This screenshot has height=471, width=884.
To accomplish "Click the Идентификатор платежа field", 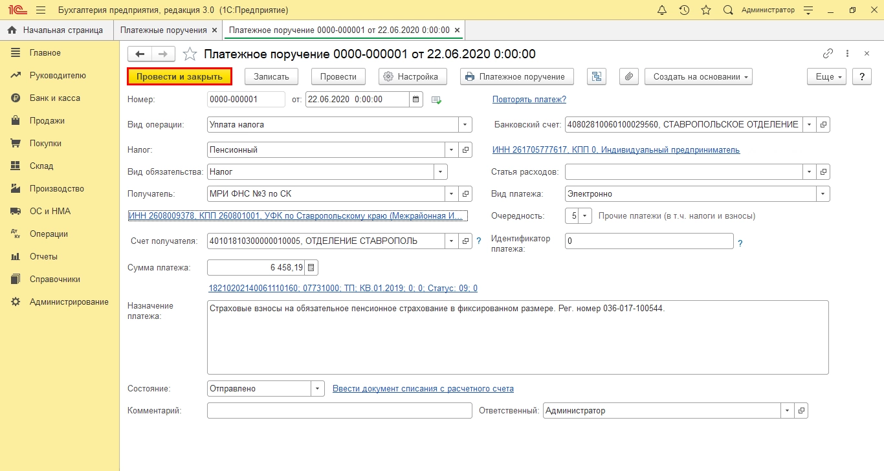I will (x=649, y=241).
